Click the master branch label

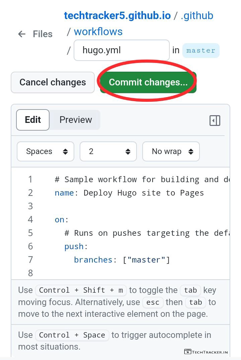(x=201, y=51)
